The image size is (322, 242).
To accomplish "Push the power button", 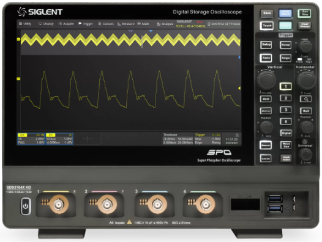I will (26, 206).
